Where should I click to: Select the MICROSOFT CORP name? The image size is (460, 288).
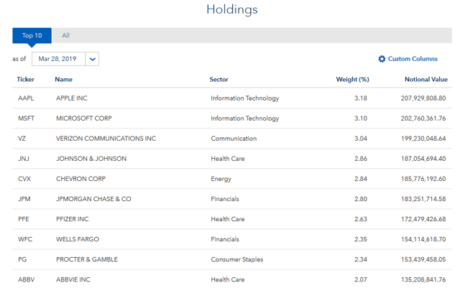(x=84, y=119)
